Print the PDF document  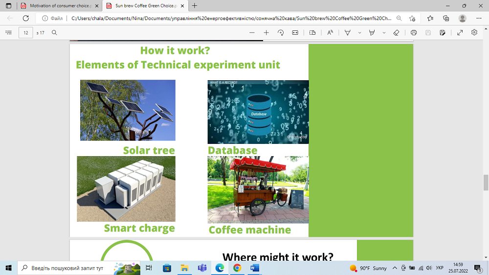click(414, 33)
